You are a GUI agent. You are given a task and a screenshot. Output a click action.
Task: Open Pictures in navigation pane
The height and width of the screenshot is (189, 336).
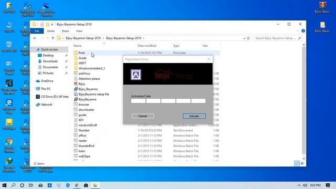point(48,73)
